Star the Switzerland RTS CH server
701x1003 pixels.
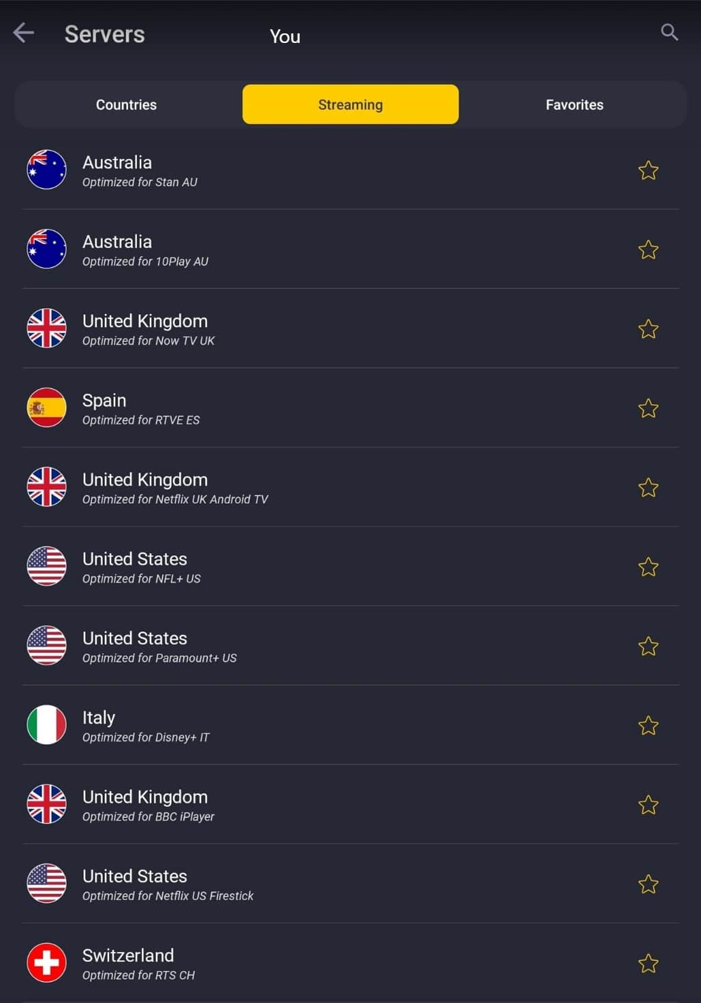coord(648,963)
